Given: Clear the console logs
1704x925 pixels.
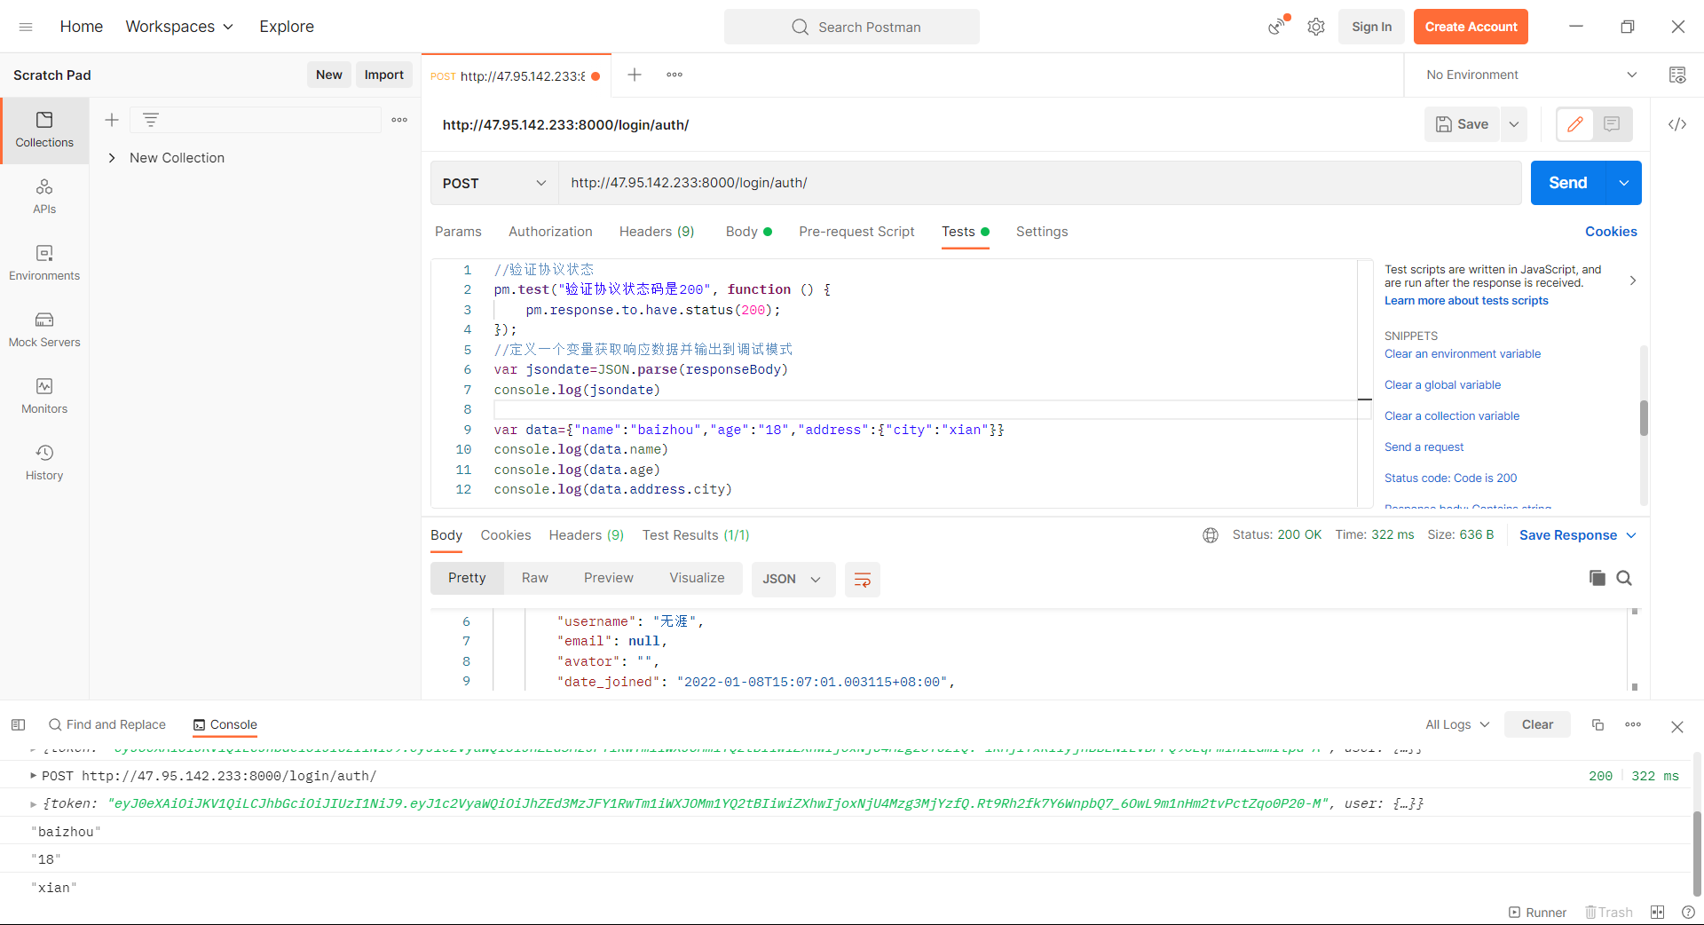Looking at the screenshot, I should point(1537,724).
